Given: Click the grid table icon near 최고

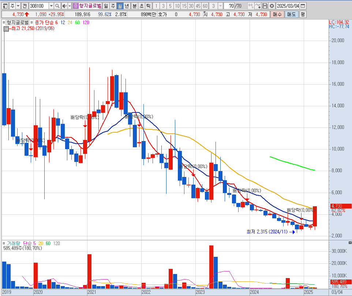Looking at the screenshot, I should coord(6,29).
